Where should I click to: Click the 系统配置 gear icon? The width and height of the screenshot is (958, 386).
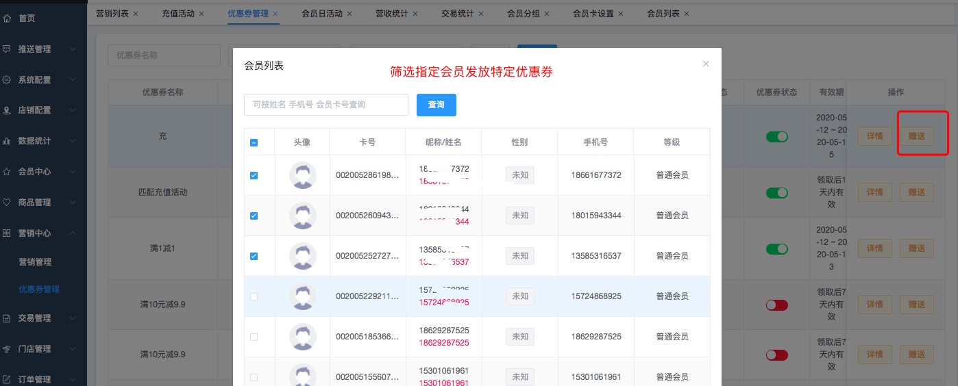pos(8,80)
